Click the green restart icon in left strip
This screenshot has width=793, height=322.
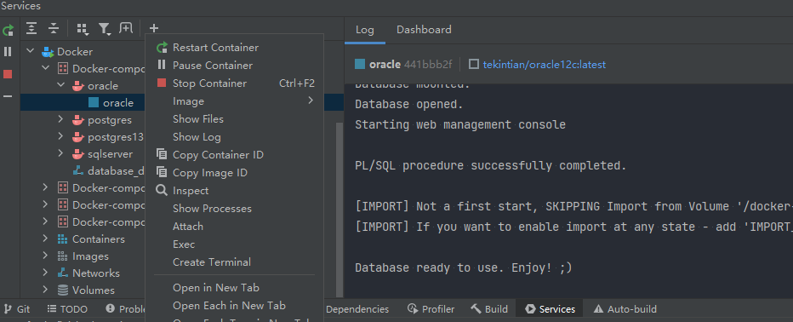[x=8, y=31]
